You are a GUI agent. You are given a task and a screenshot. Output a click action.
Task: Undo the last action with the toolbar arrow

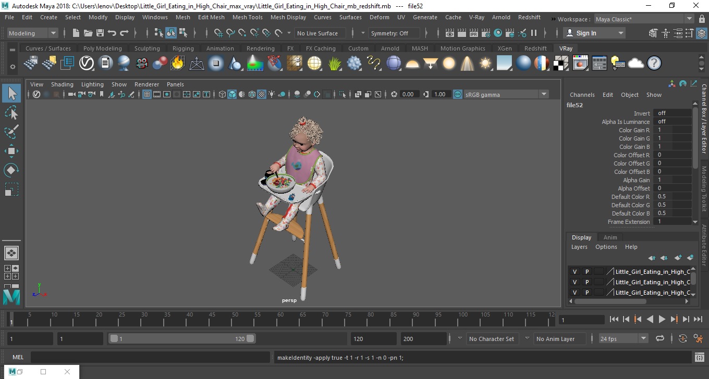[x=112, y=33]
